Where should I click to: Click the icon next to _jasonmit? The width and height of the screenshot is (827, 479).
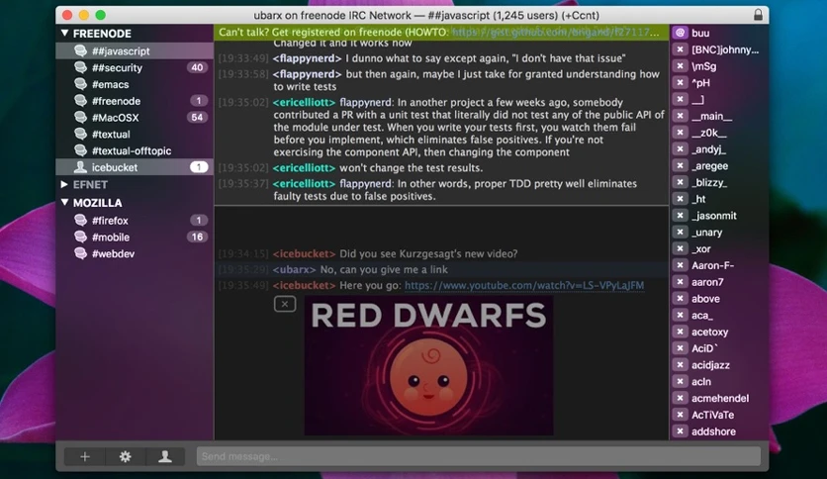[680, 215]
